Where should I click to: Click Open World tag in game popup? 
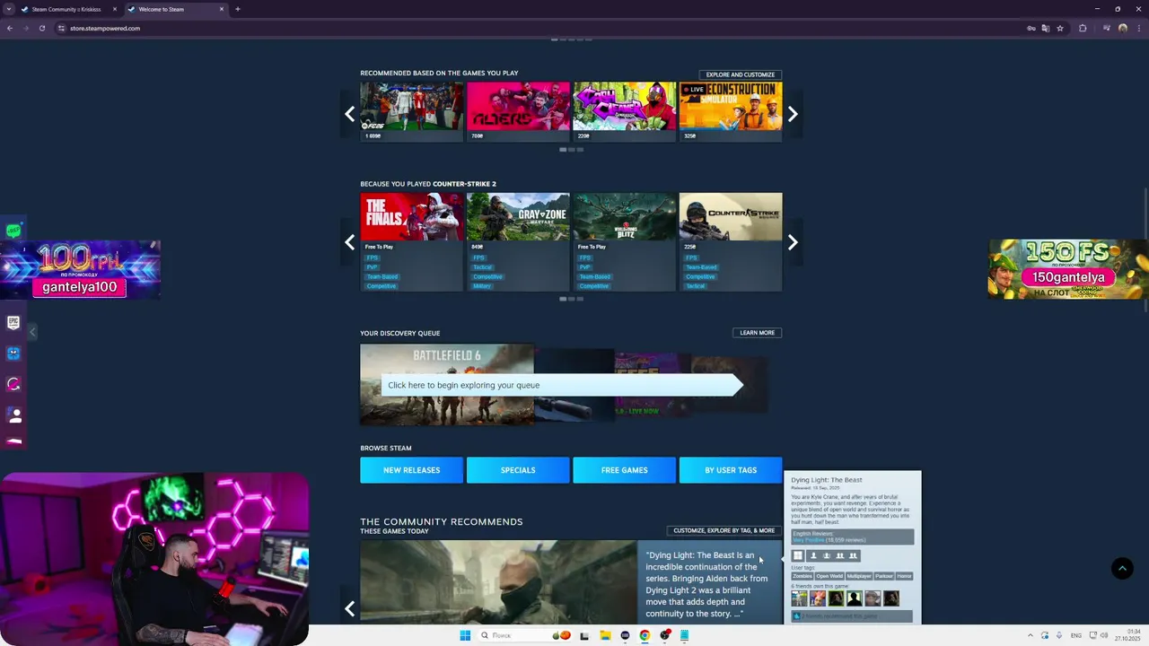coord(829,576)
